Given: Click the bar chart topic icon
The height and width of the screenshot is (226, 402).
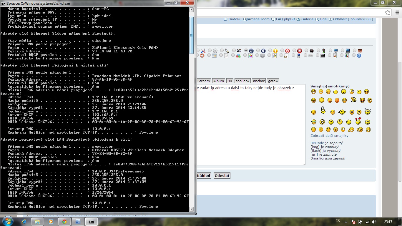Looking at the screenshot, I should pyautogui.click(x=347, y=55).
